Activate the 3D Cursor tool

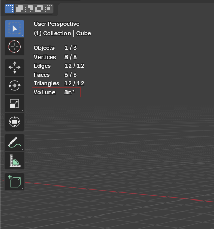click(15, 47)
